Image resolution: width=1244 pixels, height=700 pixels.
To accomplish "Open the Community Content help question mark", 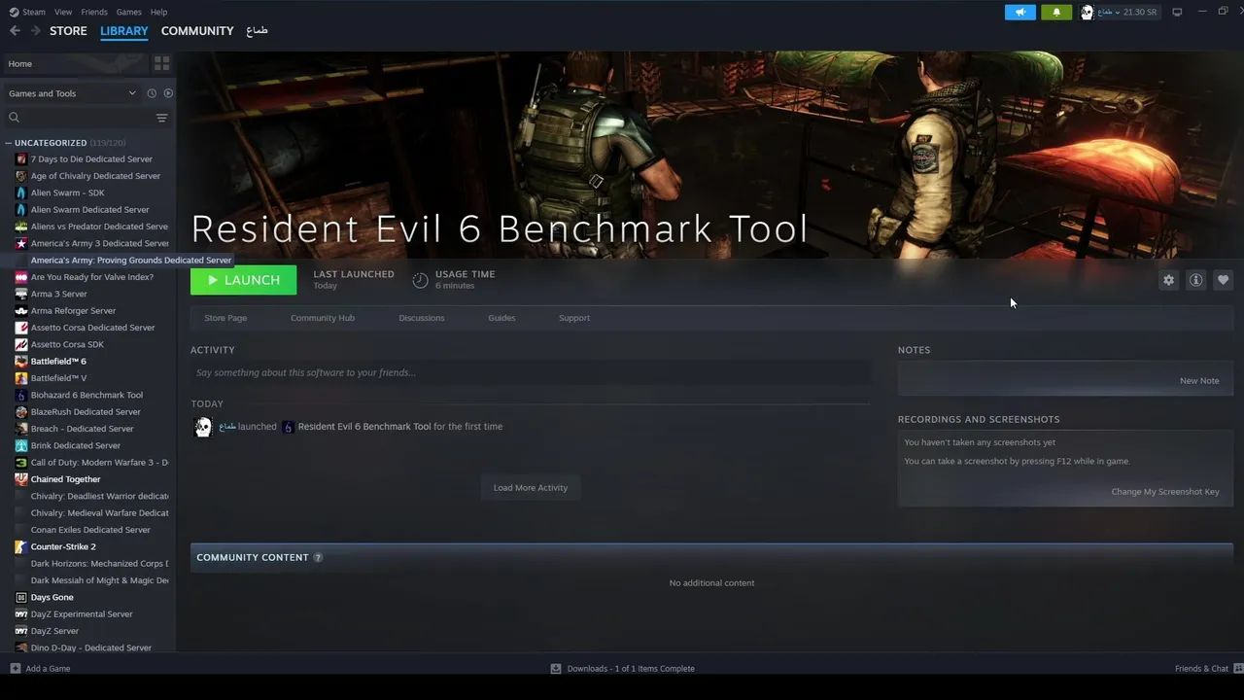I will click(318, 558).
